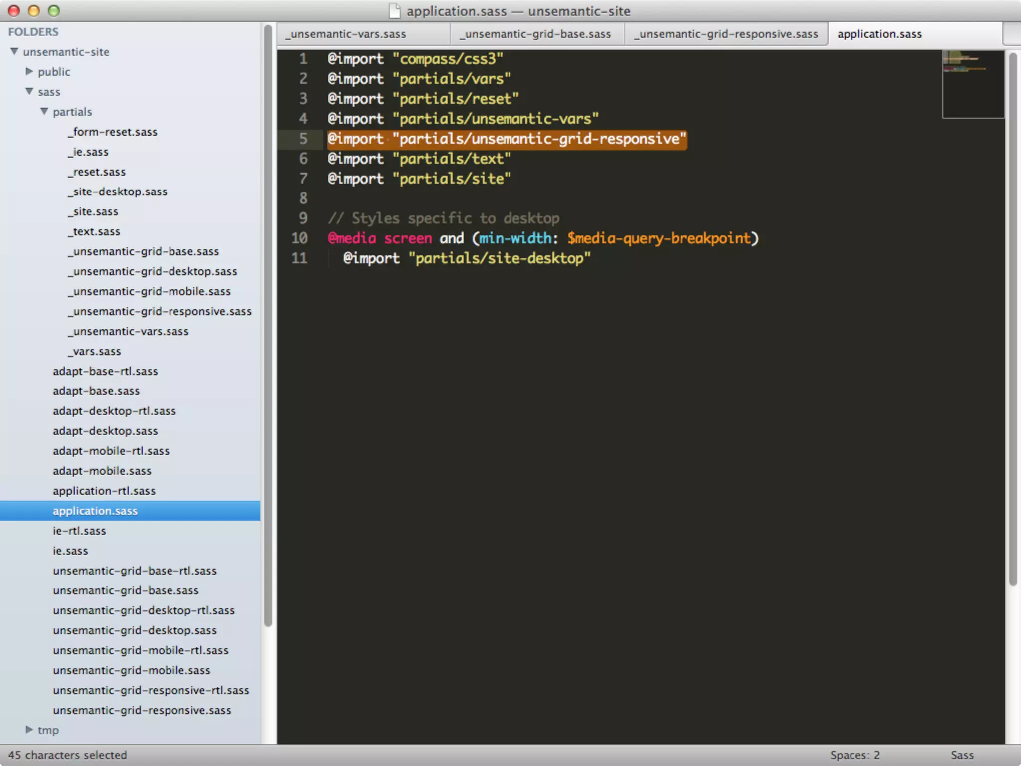Click line number 10 in gutter
The height and width of the screenshot is (766, 1021).
(x=299, y=238)
